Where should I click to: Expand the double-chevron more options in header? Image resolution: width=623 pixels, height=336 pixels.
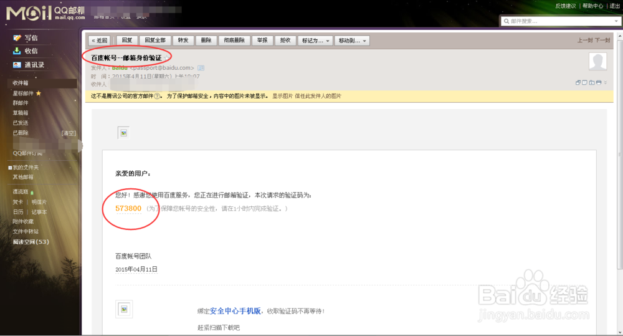click(606, 82)
